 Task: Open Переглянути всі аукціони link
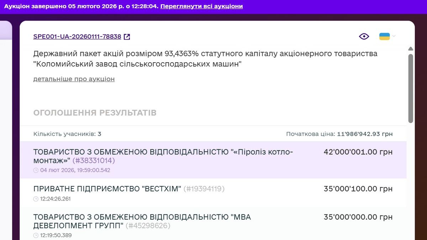[201, 6]
